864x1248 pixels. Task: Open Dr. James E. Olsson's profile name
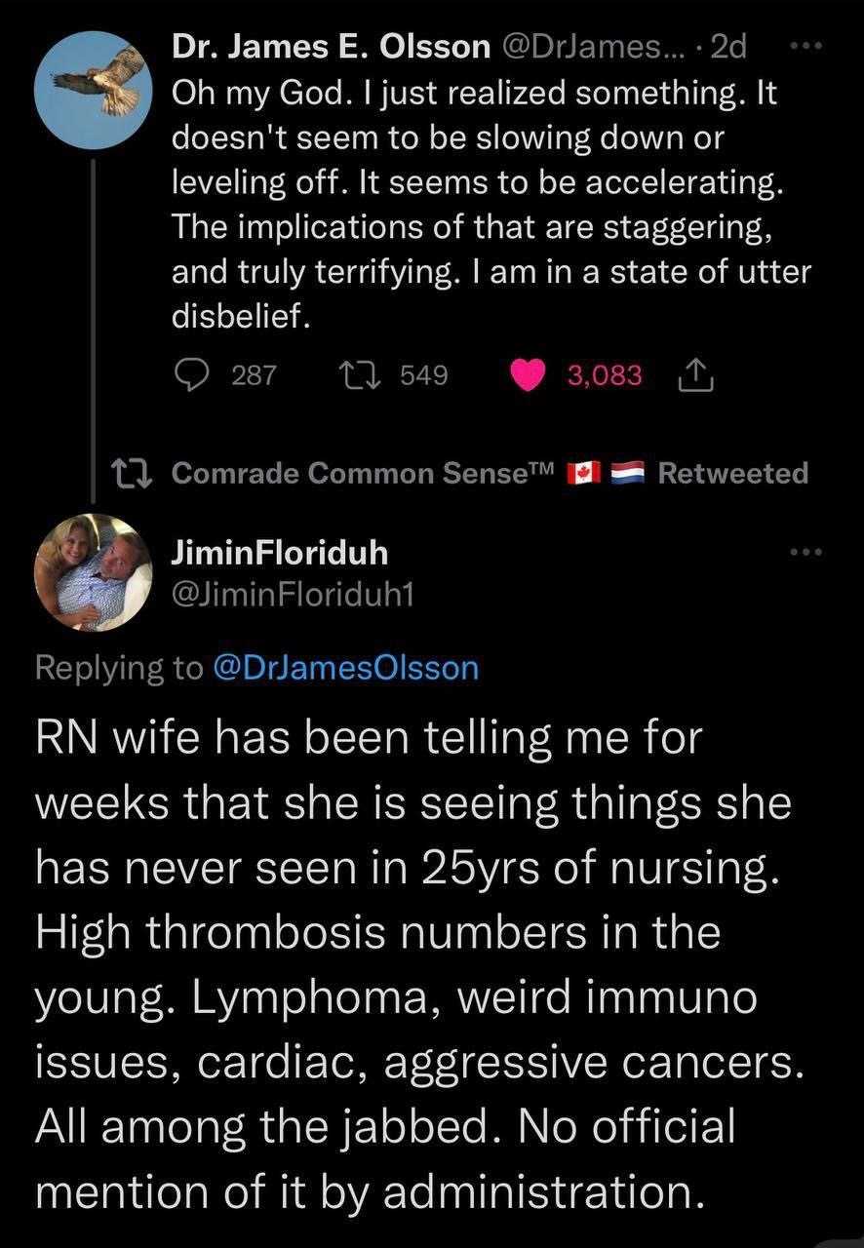click(331, 47)
